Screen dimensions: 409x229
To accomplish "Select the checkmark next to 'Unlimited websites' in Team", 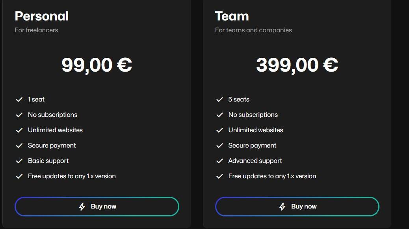I will click(x=219, y=130).
